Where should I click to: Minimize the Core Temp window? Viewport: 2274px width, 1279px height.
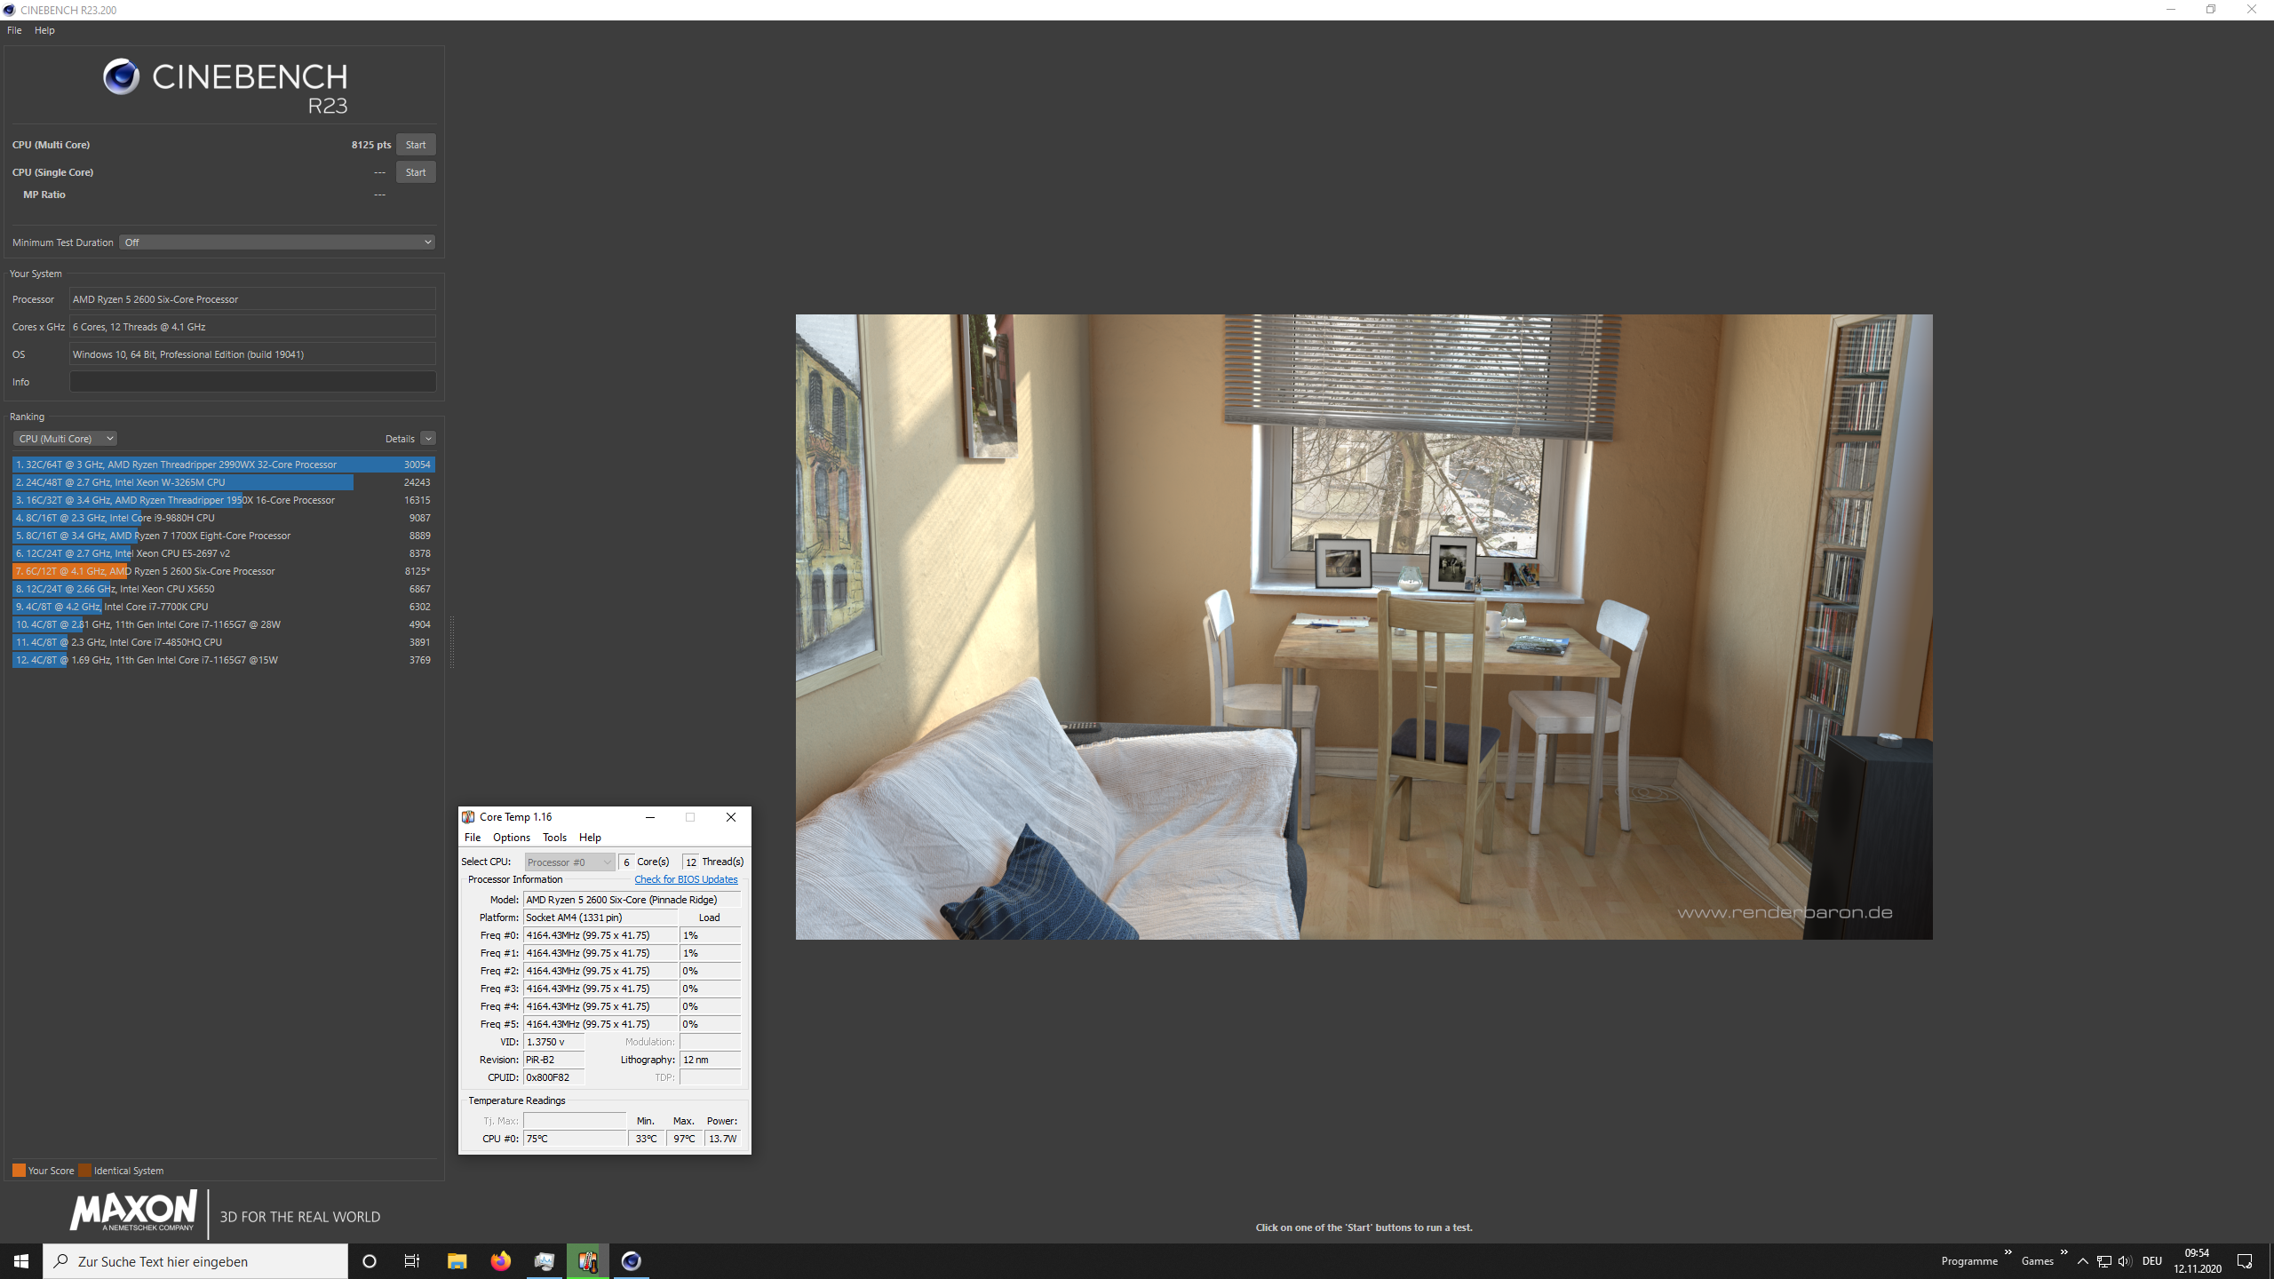click(x=650, y=817)
